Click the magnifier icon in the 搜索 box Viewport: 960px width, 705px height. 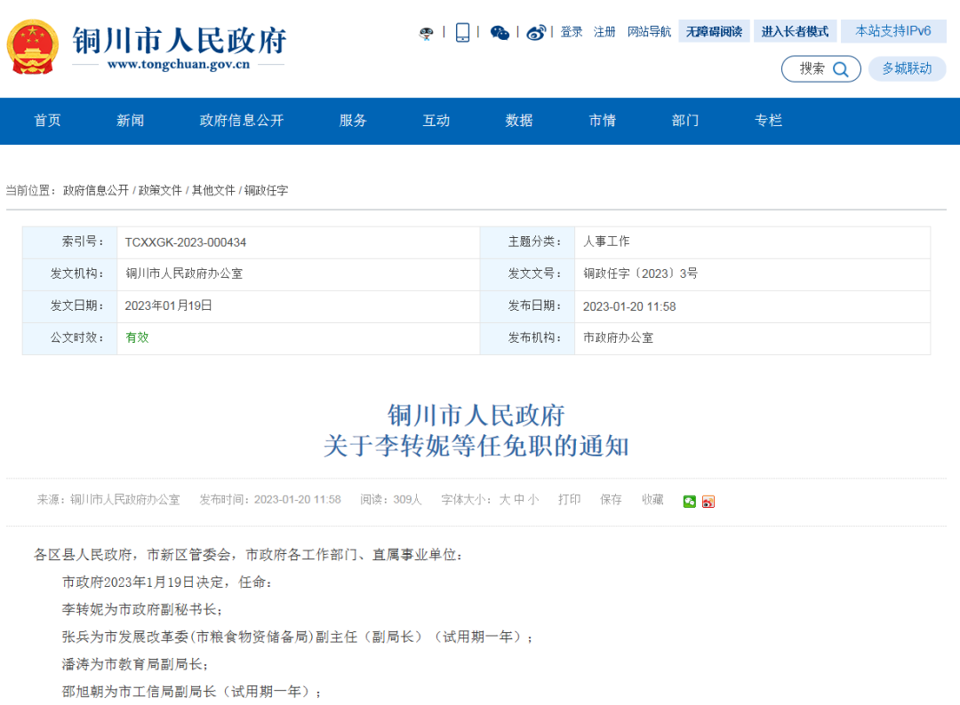tap(841, 69)
